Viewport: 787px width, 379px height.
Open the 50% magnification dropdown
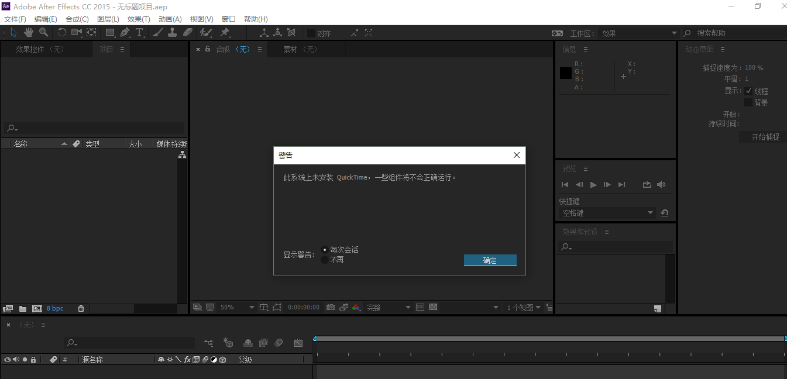237,307
